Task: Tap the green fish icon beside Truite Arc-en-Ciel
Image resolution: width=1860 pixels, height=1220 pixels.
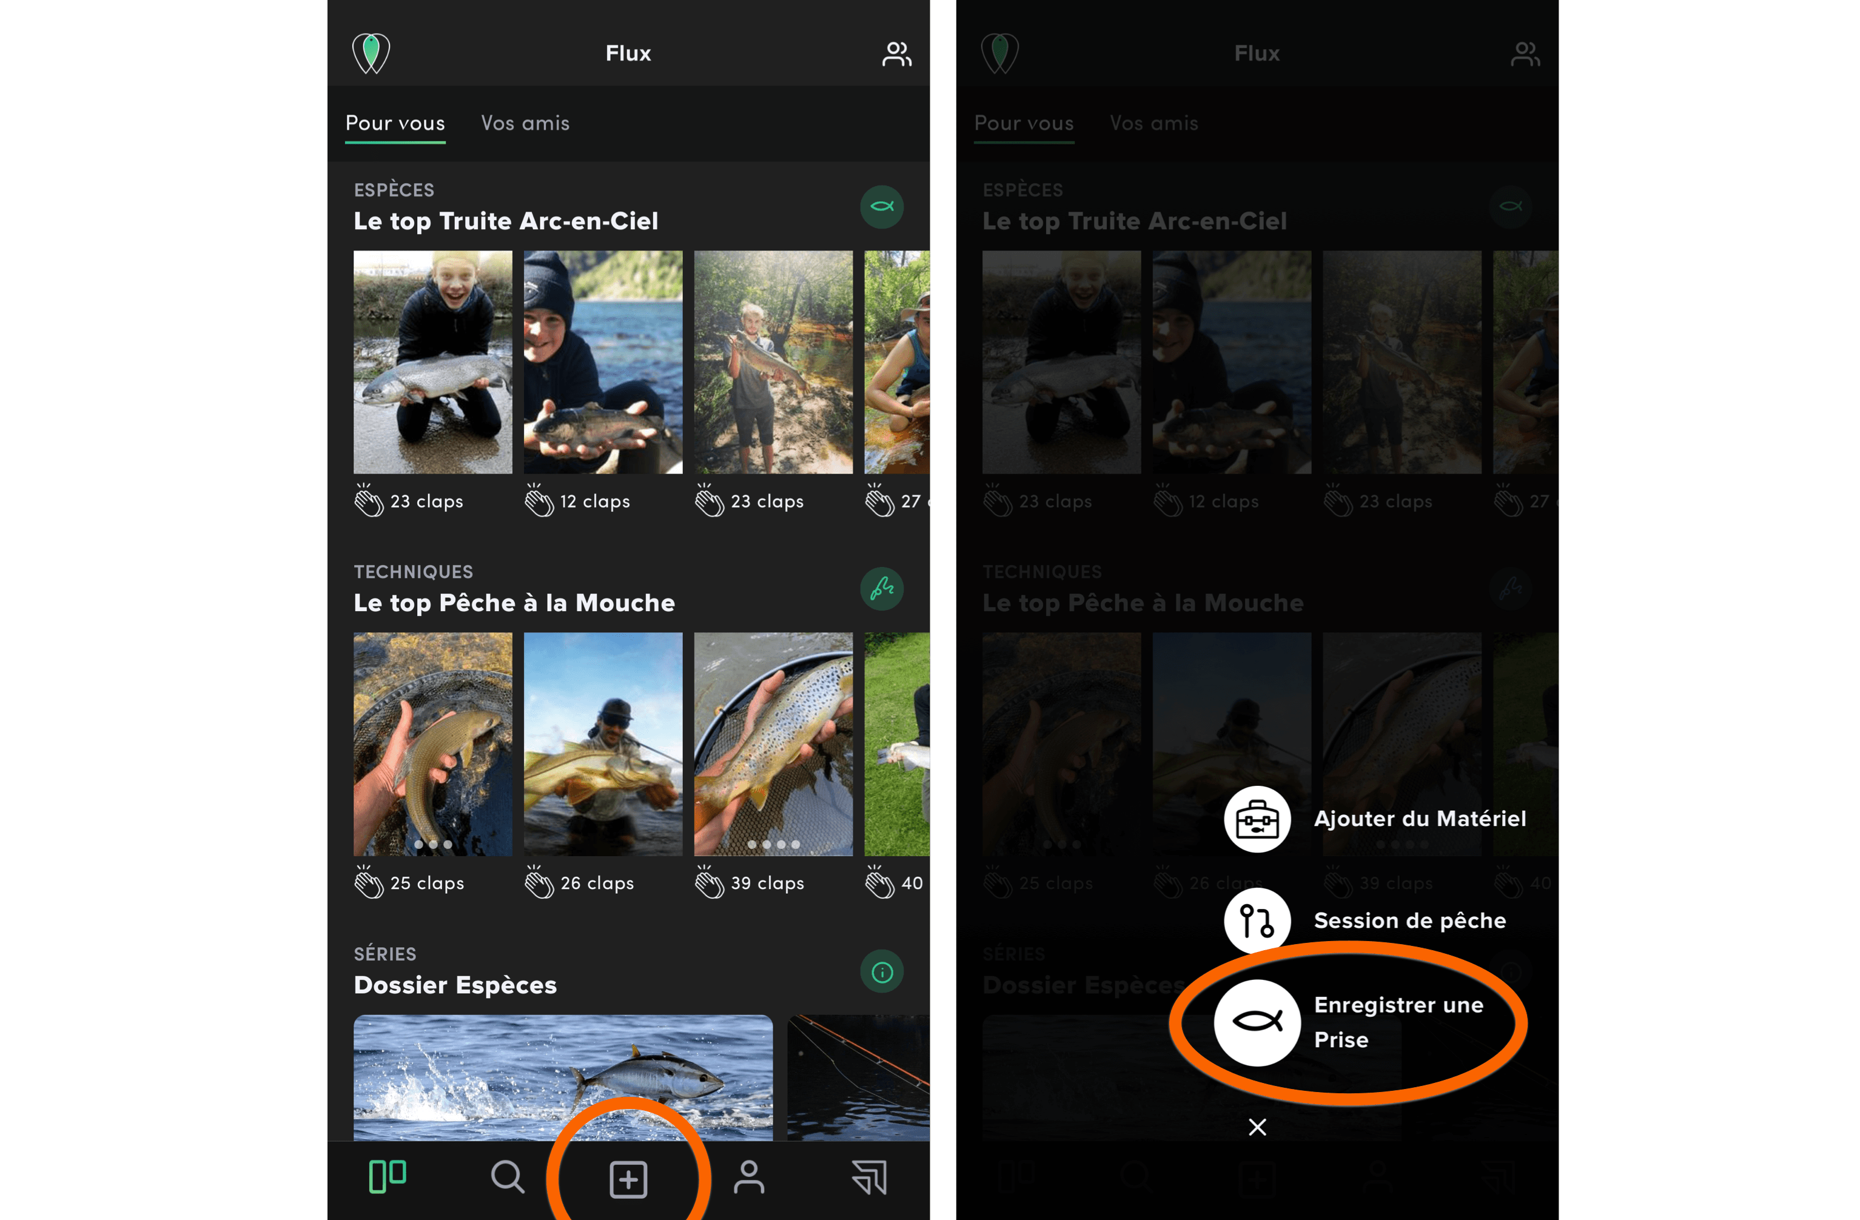Action: pyautogui.click(x=882, y=207)
